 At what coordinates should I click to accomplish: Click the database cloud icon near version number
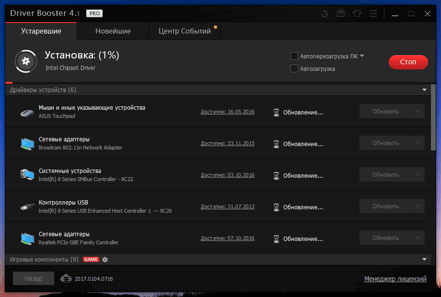point(66,279)
